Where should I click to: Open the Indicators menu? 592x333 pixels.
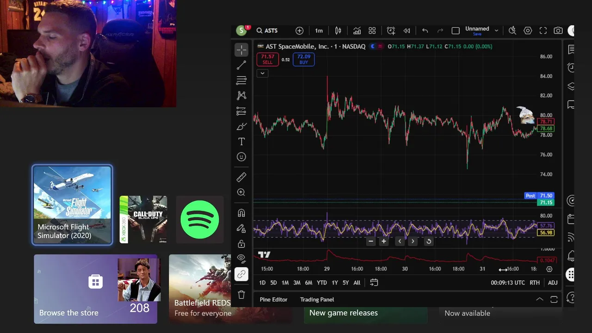click(x=357, y=31)
